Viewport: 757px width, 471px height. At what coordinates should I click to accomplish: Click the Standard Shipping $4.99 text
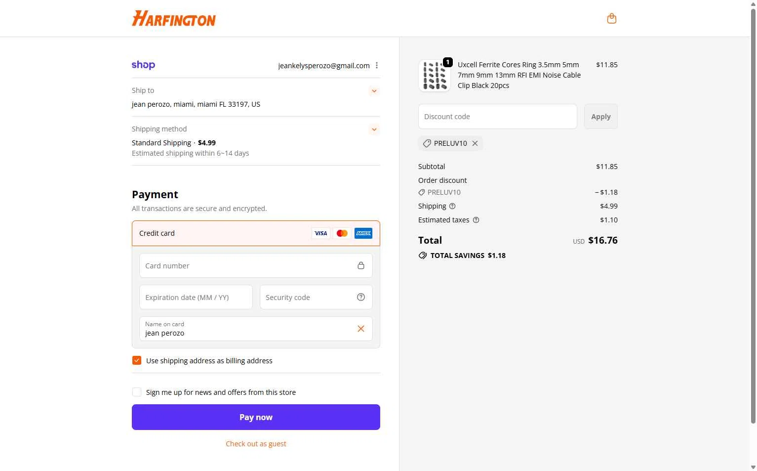tap(174, 143)
